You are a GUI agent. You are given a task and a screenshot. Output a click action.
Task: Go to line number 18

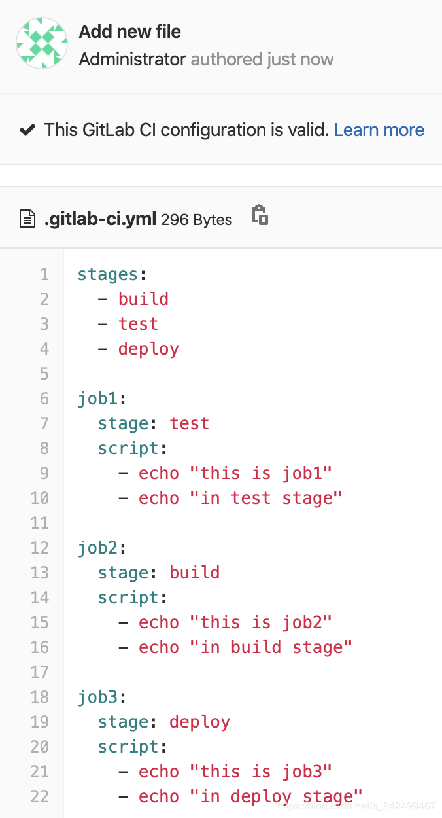(40, 697)
